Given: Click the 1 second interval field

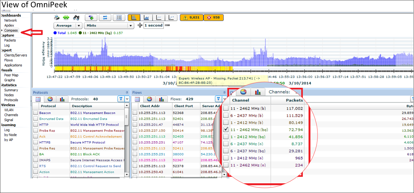Looking at the screenshot, I should click(153, 25).
